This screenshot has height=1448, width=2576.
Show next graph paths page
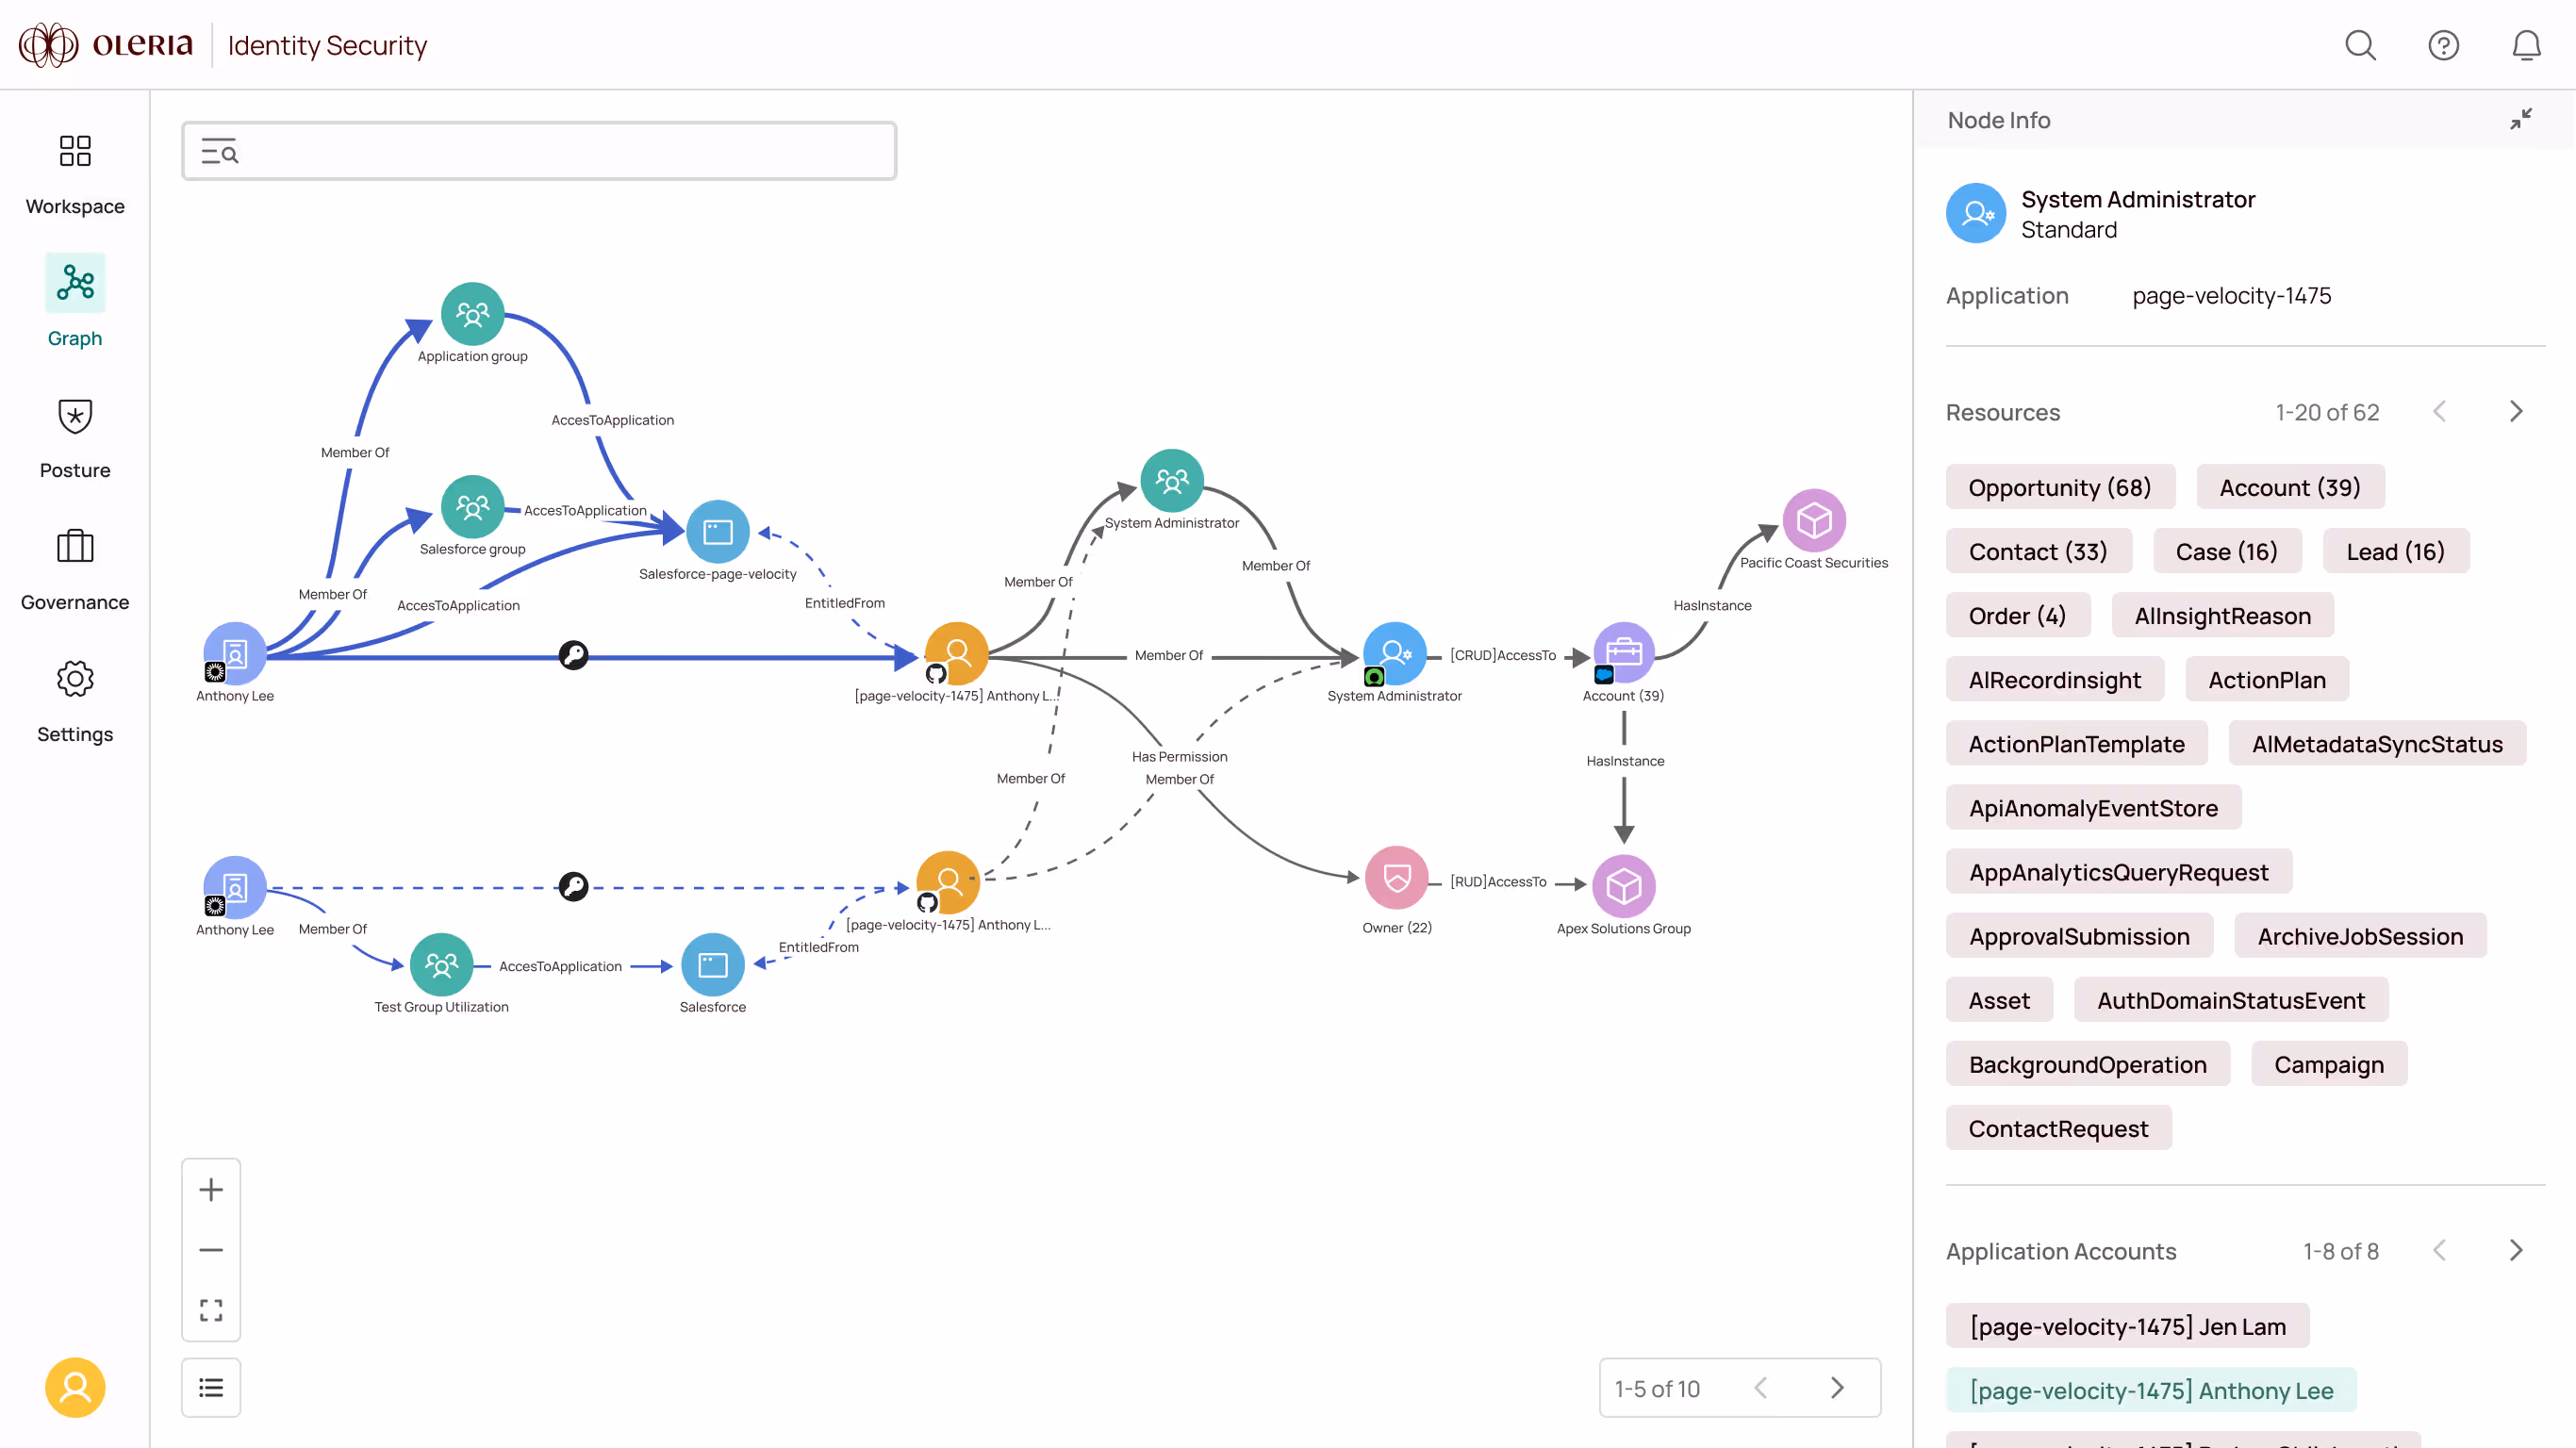click(x=1837, y=1388)
